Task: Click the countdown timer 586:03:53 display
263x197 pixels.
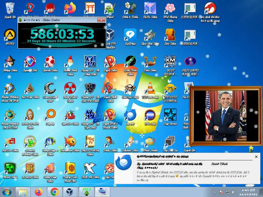Action: [62, 34]
